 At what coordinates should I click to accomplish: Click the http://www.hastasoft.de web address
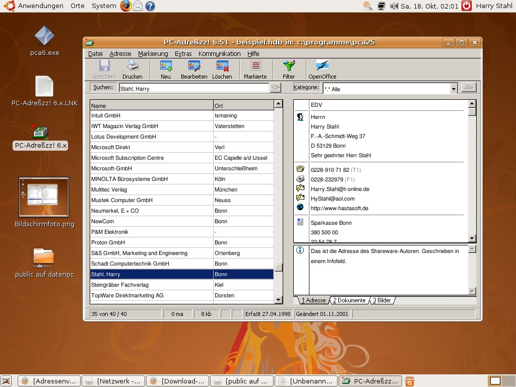click(339, 208)
